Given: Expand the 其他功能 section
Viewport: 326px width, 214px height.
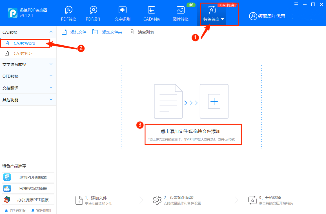Looking at the screenshot, I should 28,100.
